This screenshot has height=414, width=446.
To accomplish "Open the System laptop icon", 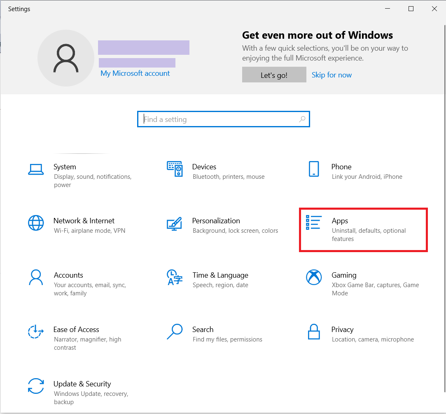I will pyautogui.click(x=36, y=169).
